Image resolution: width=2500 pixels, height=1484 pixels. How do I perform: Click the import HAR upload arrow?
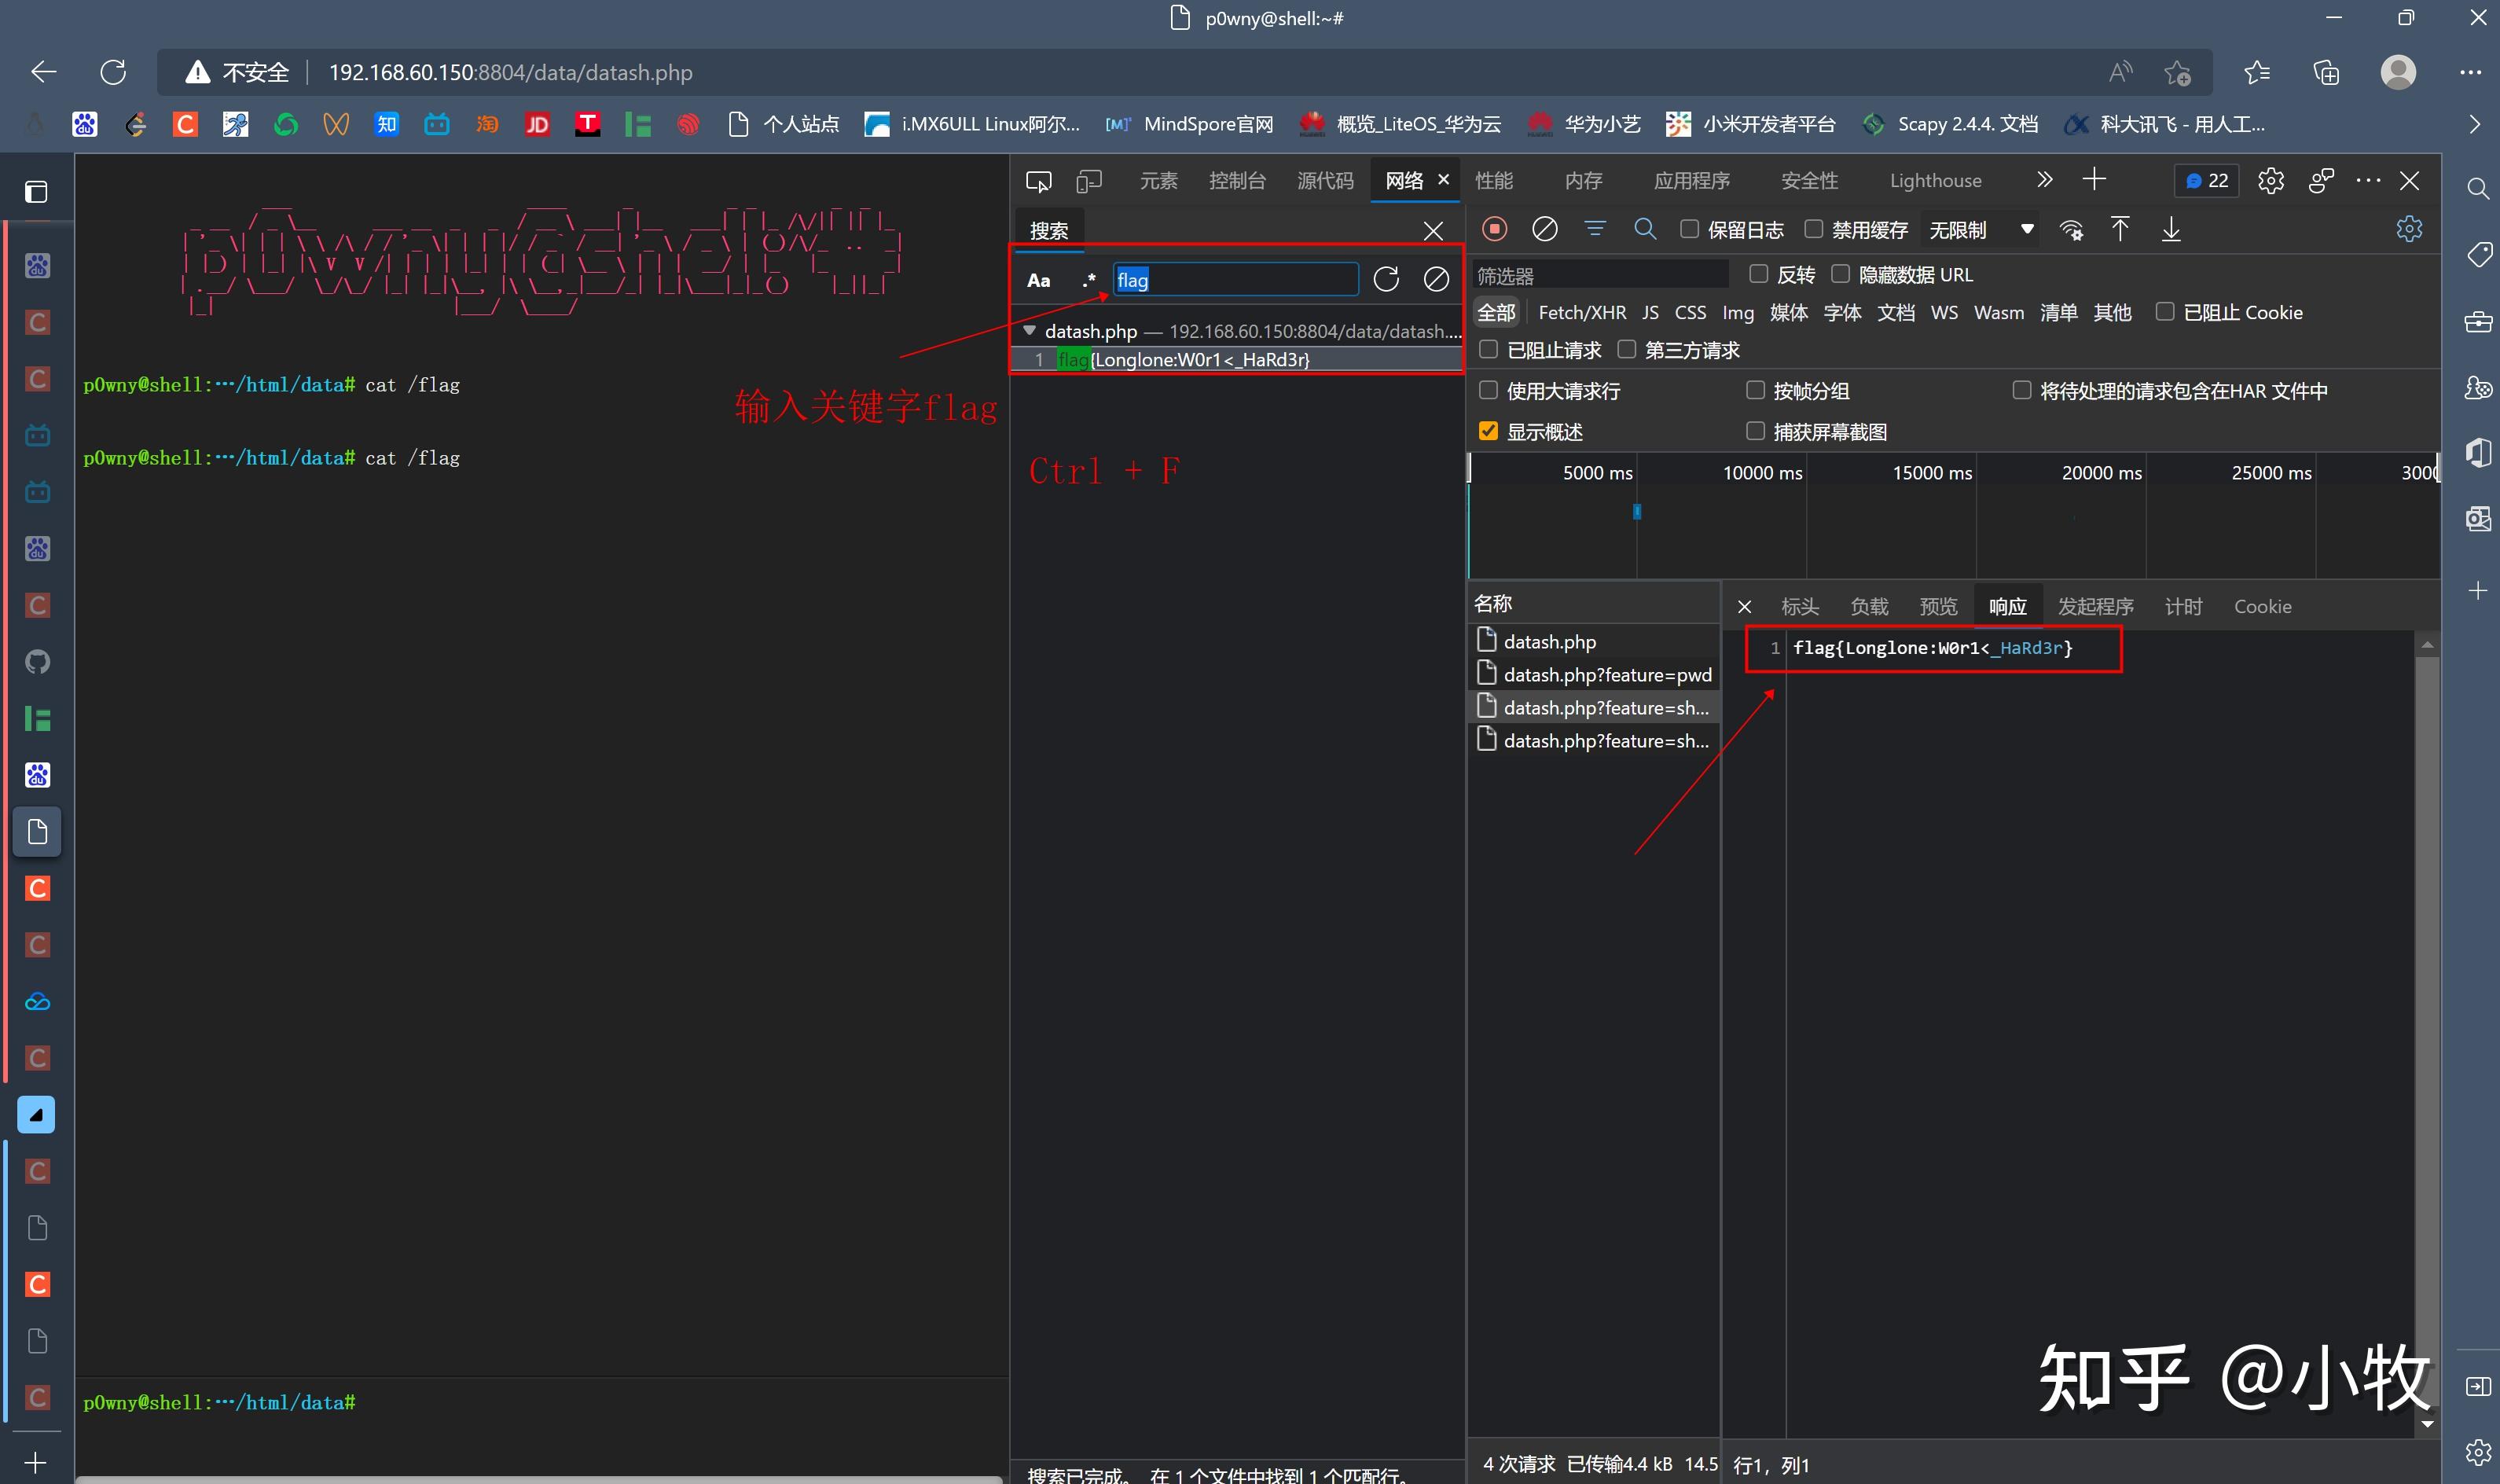click(x=2119, y=229)
